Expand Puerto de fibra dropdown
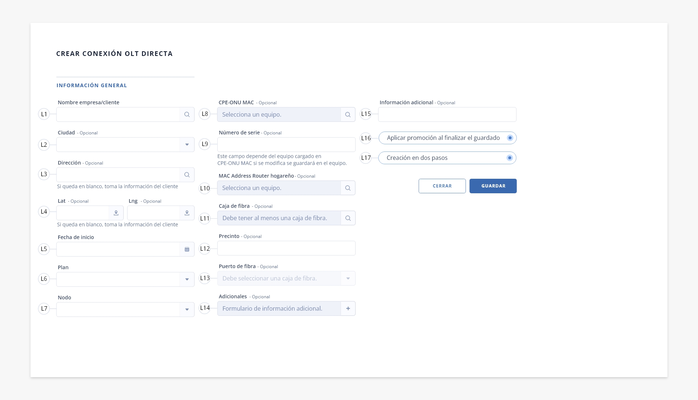698x400 pixels. click(348, 278)
